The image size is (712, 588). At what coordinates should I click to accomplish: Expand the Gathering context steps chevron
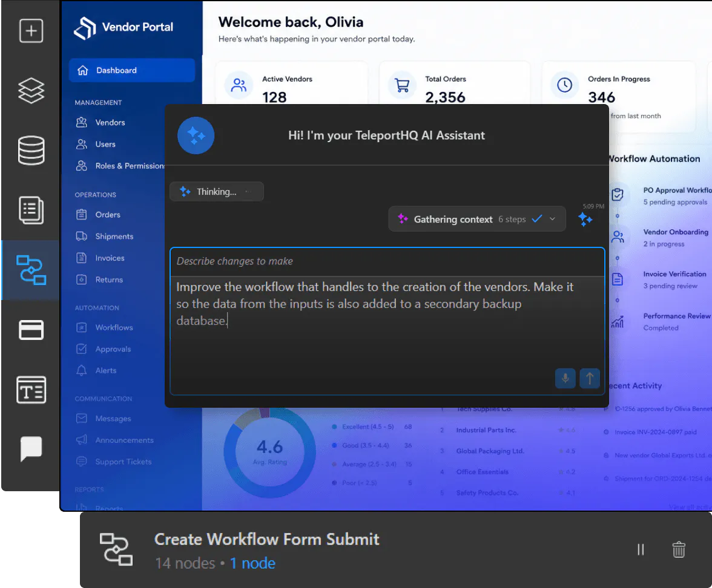[552, 219]
